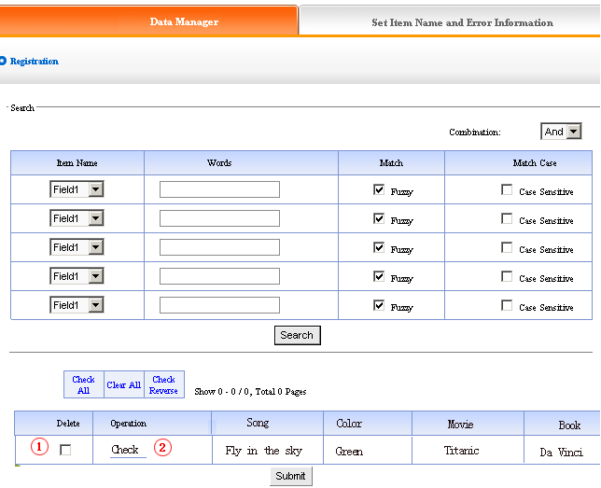The height and width of the screenshot is (488, 601).
Task: Enable Case Sensitive in the fourth row
Action: pyautogui.click(x=507, y=276)
